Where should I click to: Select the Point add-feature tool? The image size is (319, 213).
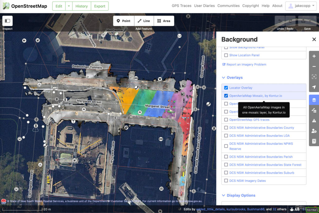(123, 21)
